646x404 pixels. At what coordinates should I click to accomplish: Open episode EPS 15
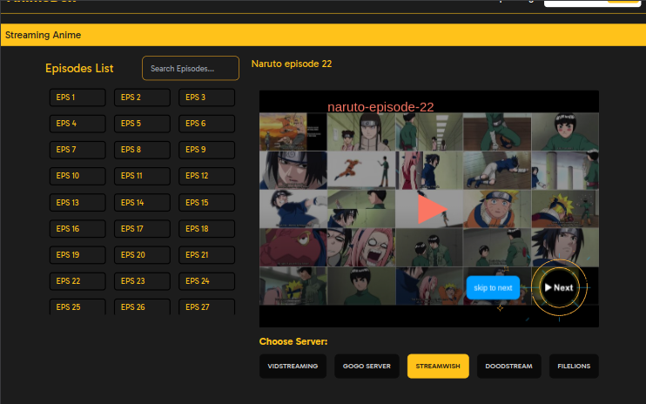click(207, 203)
